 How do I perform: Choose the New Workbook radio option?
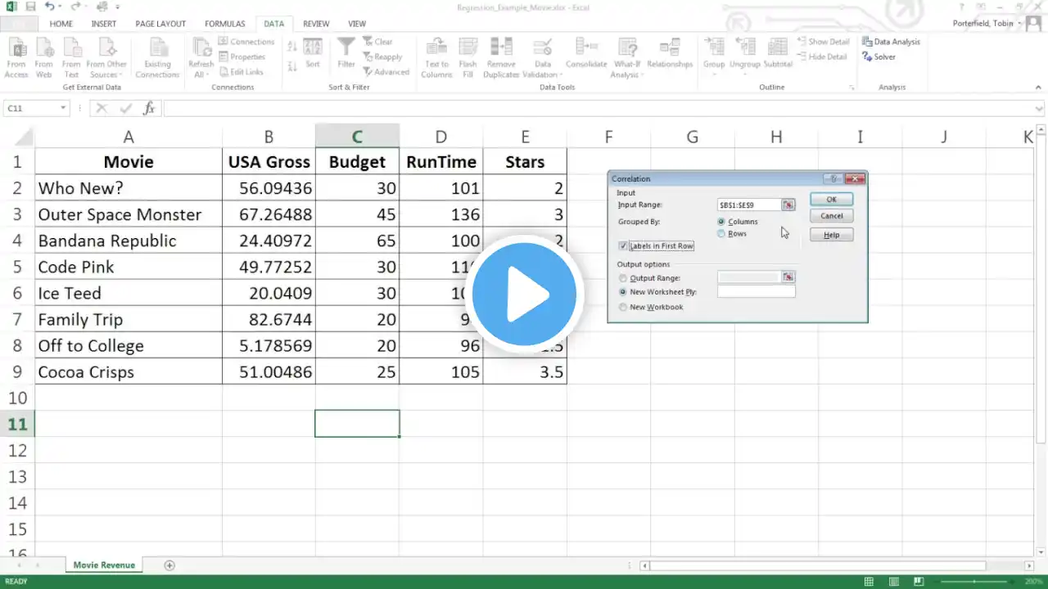624,308
